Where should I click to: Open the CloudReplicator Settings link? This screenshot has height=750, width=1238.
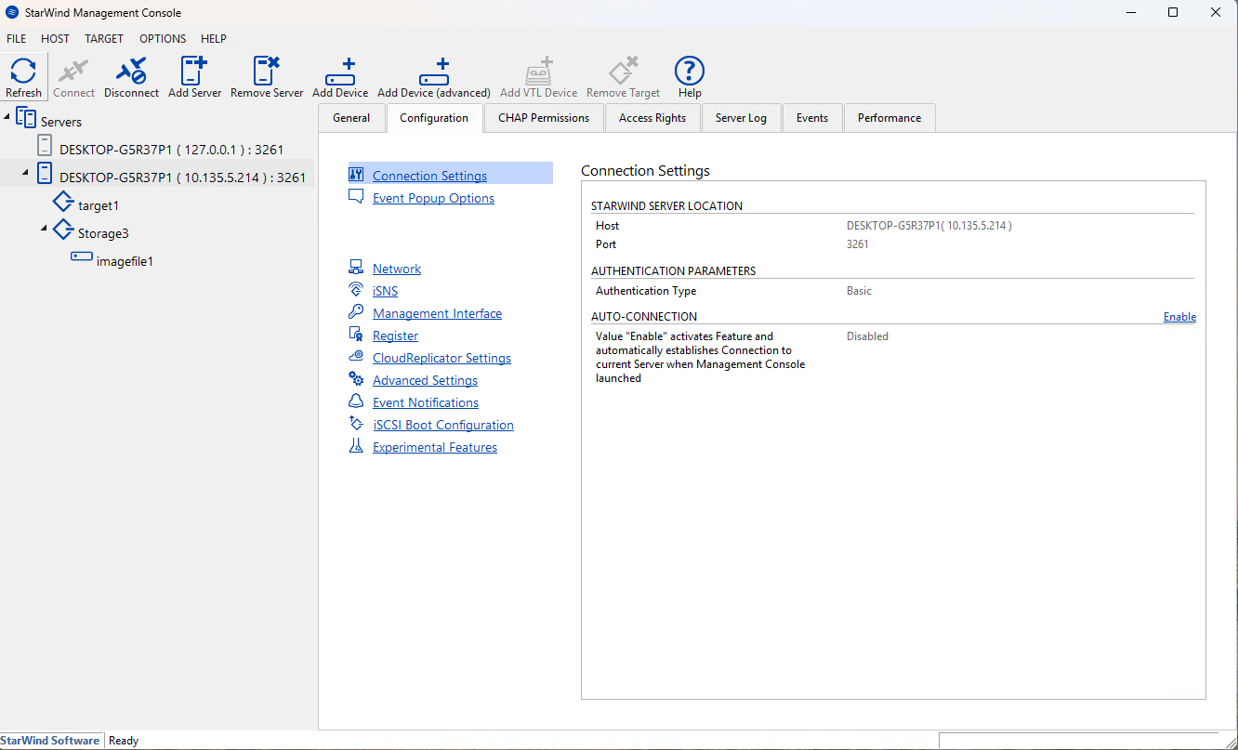tap(441, 358)
